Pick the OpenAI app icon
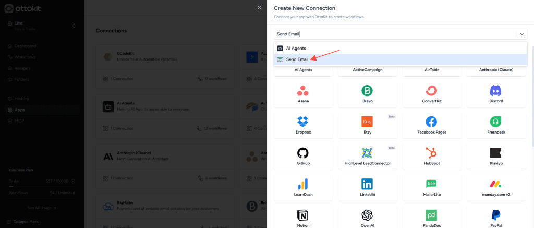534x228 pixels. (x=367, y=215)
